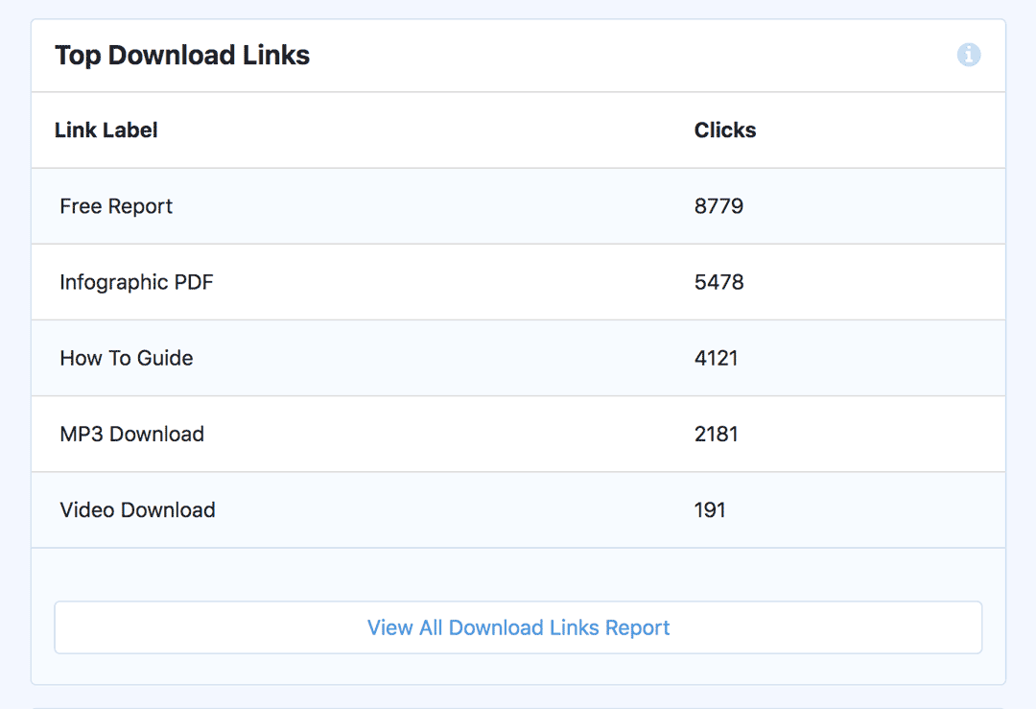This screenshot has height=709, width=1036.
Task: Click the How To Guide entry
Action: (384, 358)
